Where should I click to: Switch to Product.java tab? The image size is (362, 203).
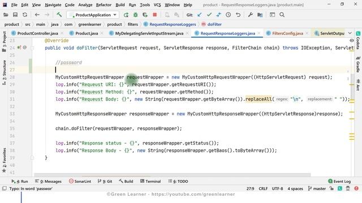87,33
